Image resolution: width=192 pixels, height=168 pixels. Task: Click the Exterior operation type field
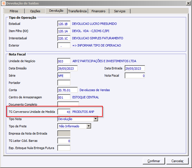[x=64, y=45]
